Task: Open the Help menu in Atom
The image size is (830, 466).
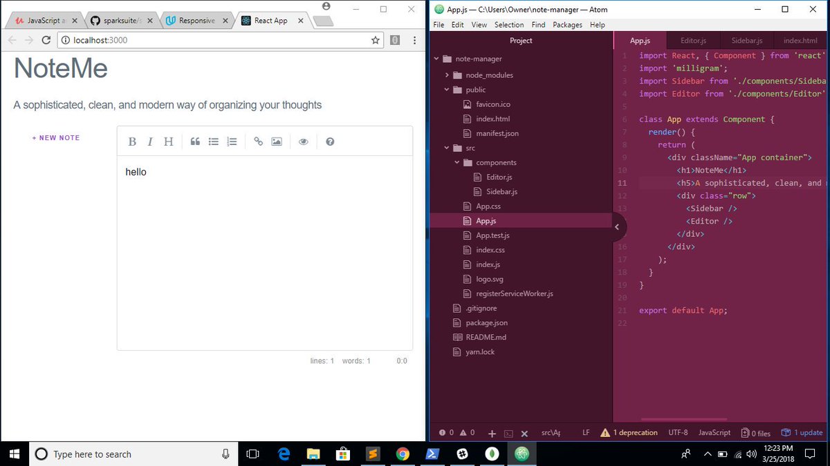Action: pyautogui.click(x=597, y=25)
